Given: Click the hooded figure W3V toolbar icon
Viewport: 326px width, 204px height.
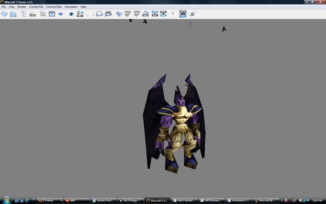Looking at the screenshot, I should [183, 14].
